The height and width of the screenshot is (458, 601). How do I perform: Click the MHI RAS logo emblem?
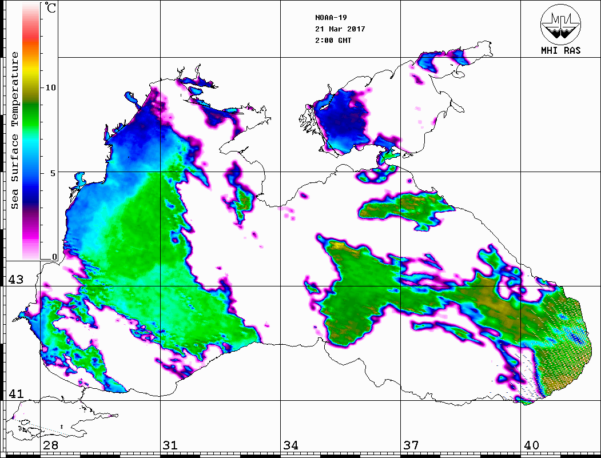pos(561,24)
